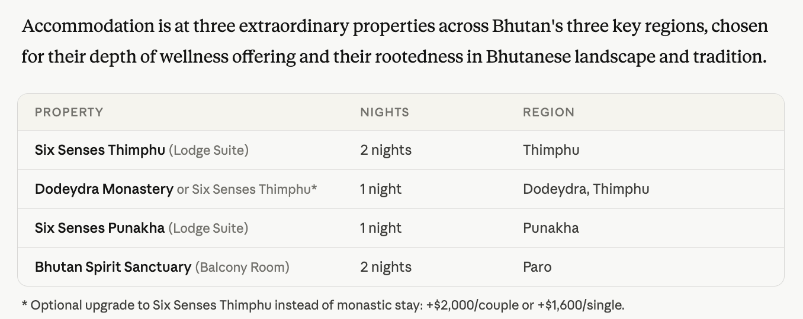Click the PROPERTY column header
Screen dimensions: 803x319
click(69, 112)
